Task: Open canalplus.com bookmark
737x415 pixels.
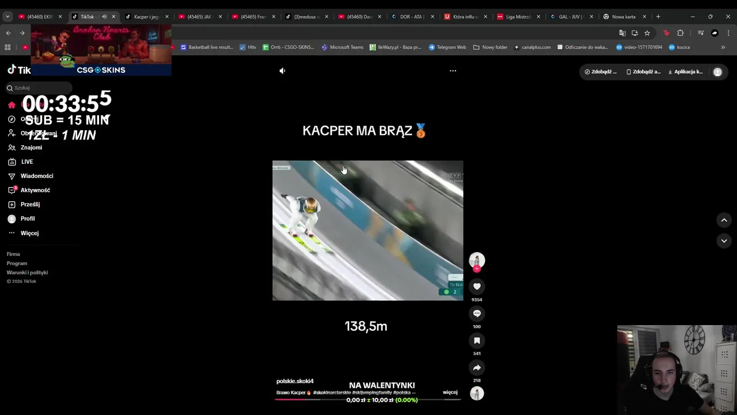Action: click(533, 47)
